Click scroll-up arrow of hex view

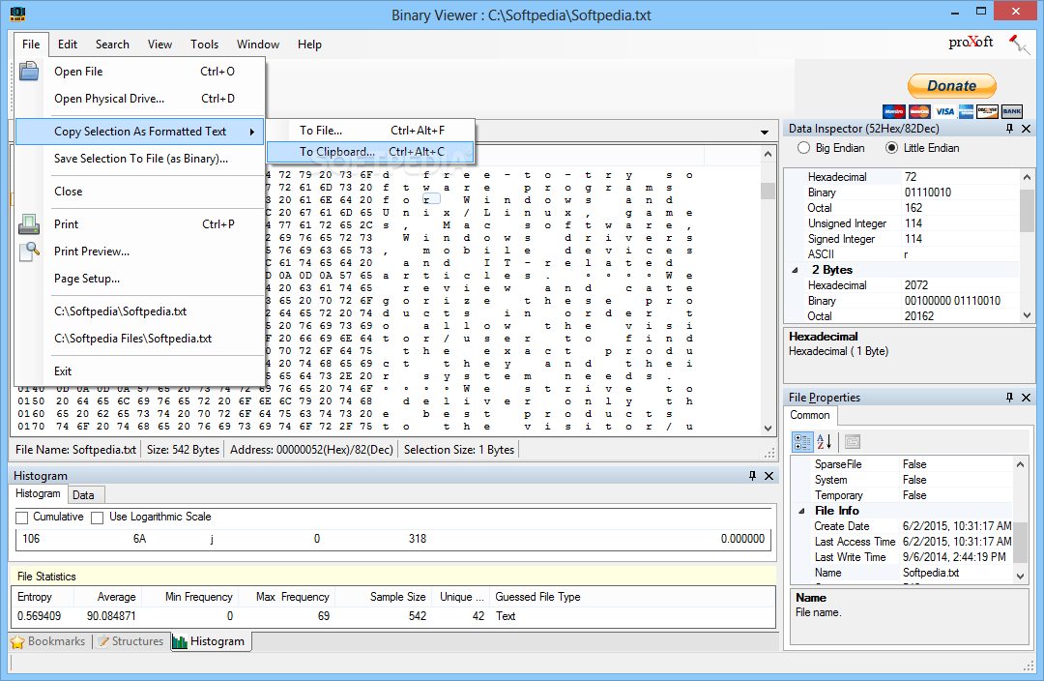[x=768, y=155]
